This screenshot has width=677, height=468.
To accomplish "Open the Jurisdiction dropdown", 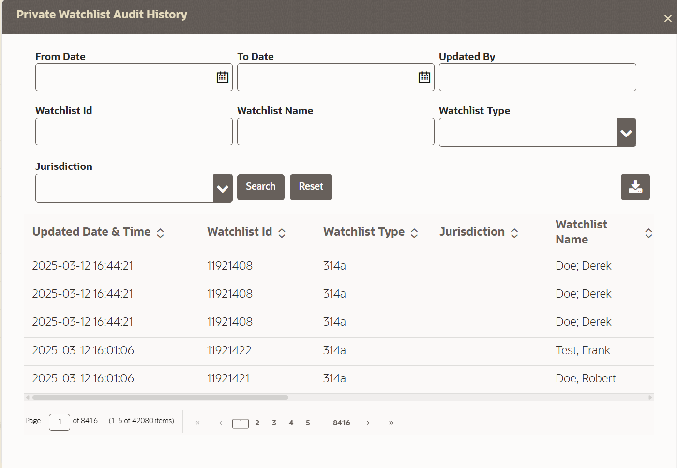I will (x=222, y=188).
